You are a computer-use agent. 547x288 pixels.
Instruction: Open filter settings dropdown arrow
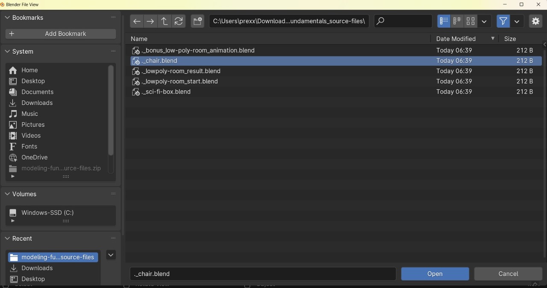pos(517,21)
